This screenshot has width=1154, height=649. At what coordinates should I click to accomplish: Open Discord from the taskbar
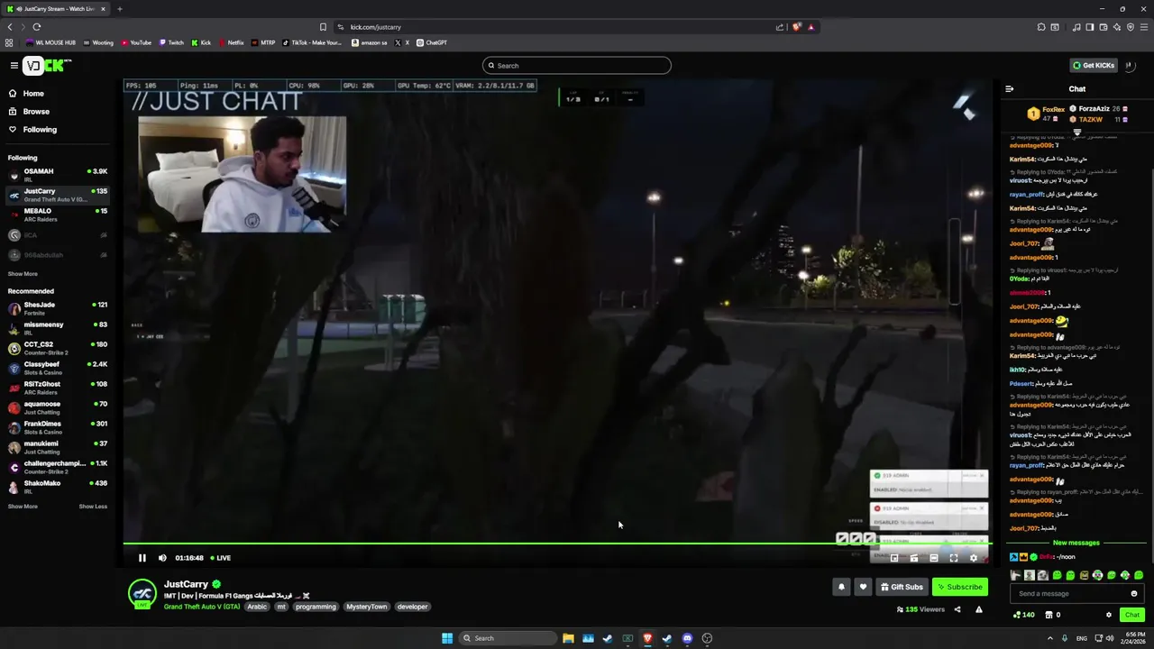(x=687, y=638)
